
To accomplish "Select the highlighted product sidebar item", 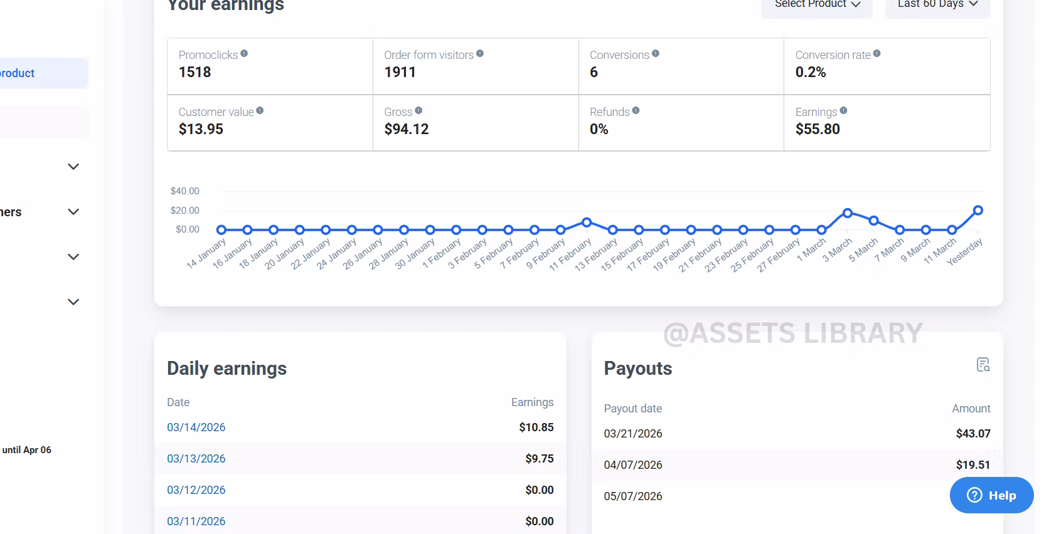I will coord(38,73).
